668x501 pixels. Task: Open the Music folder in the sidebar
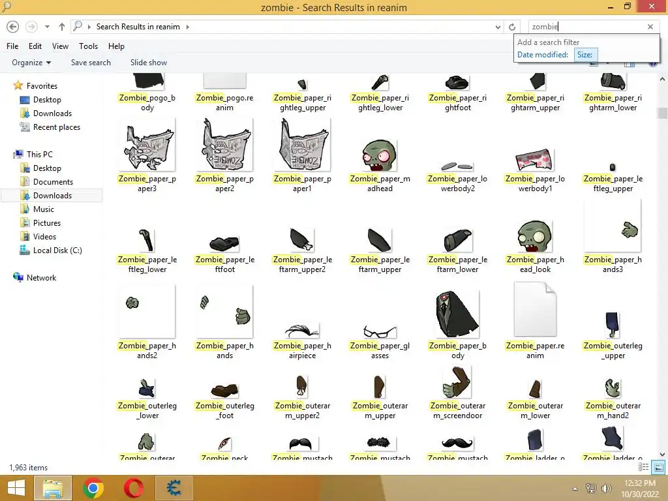(44, 209)
